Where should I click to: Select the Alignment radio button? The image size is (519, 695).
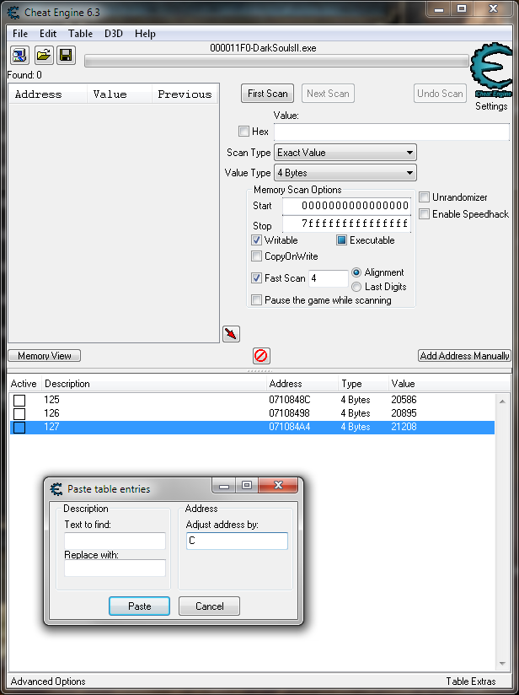tap(356, 272)
